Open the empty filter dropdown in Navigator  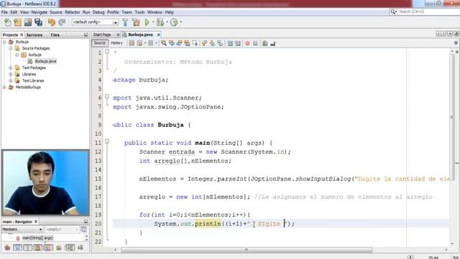click(x=62, y=230)
